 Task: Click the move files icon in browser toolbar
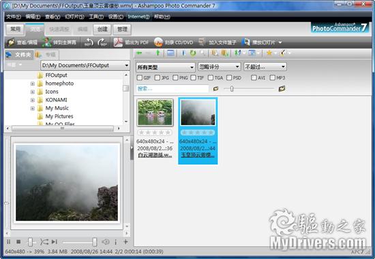pyautogui.click(x=224, y=53)
